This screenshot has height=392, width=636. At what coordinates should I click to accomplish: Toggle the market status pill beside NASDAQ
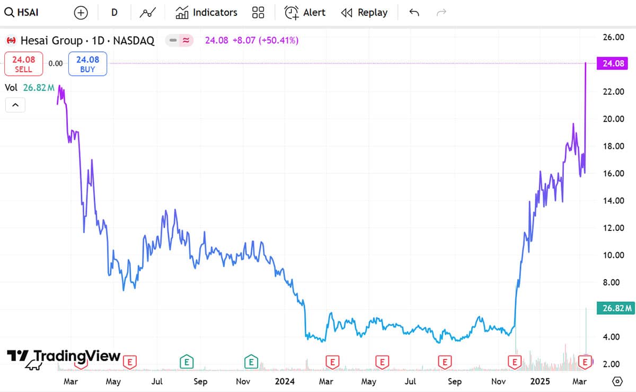(179, 40)
